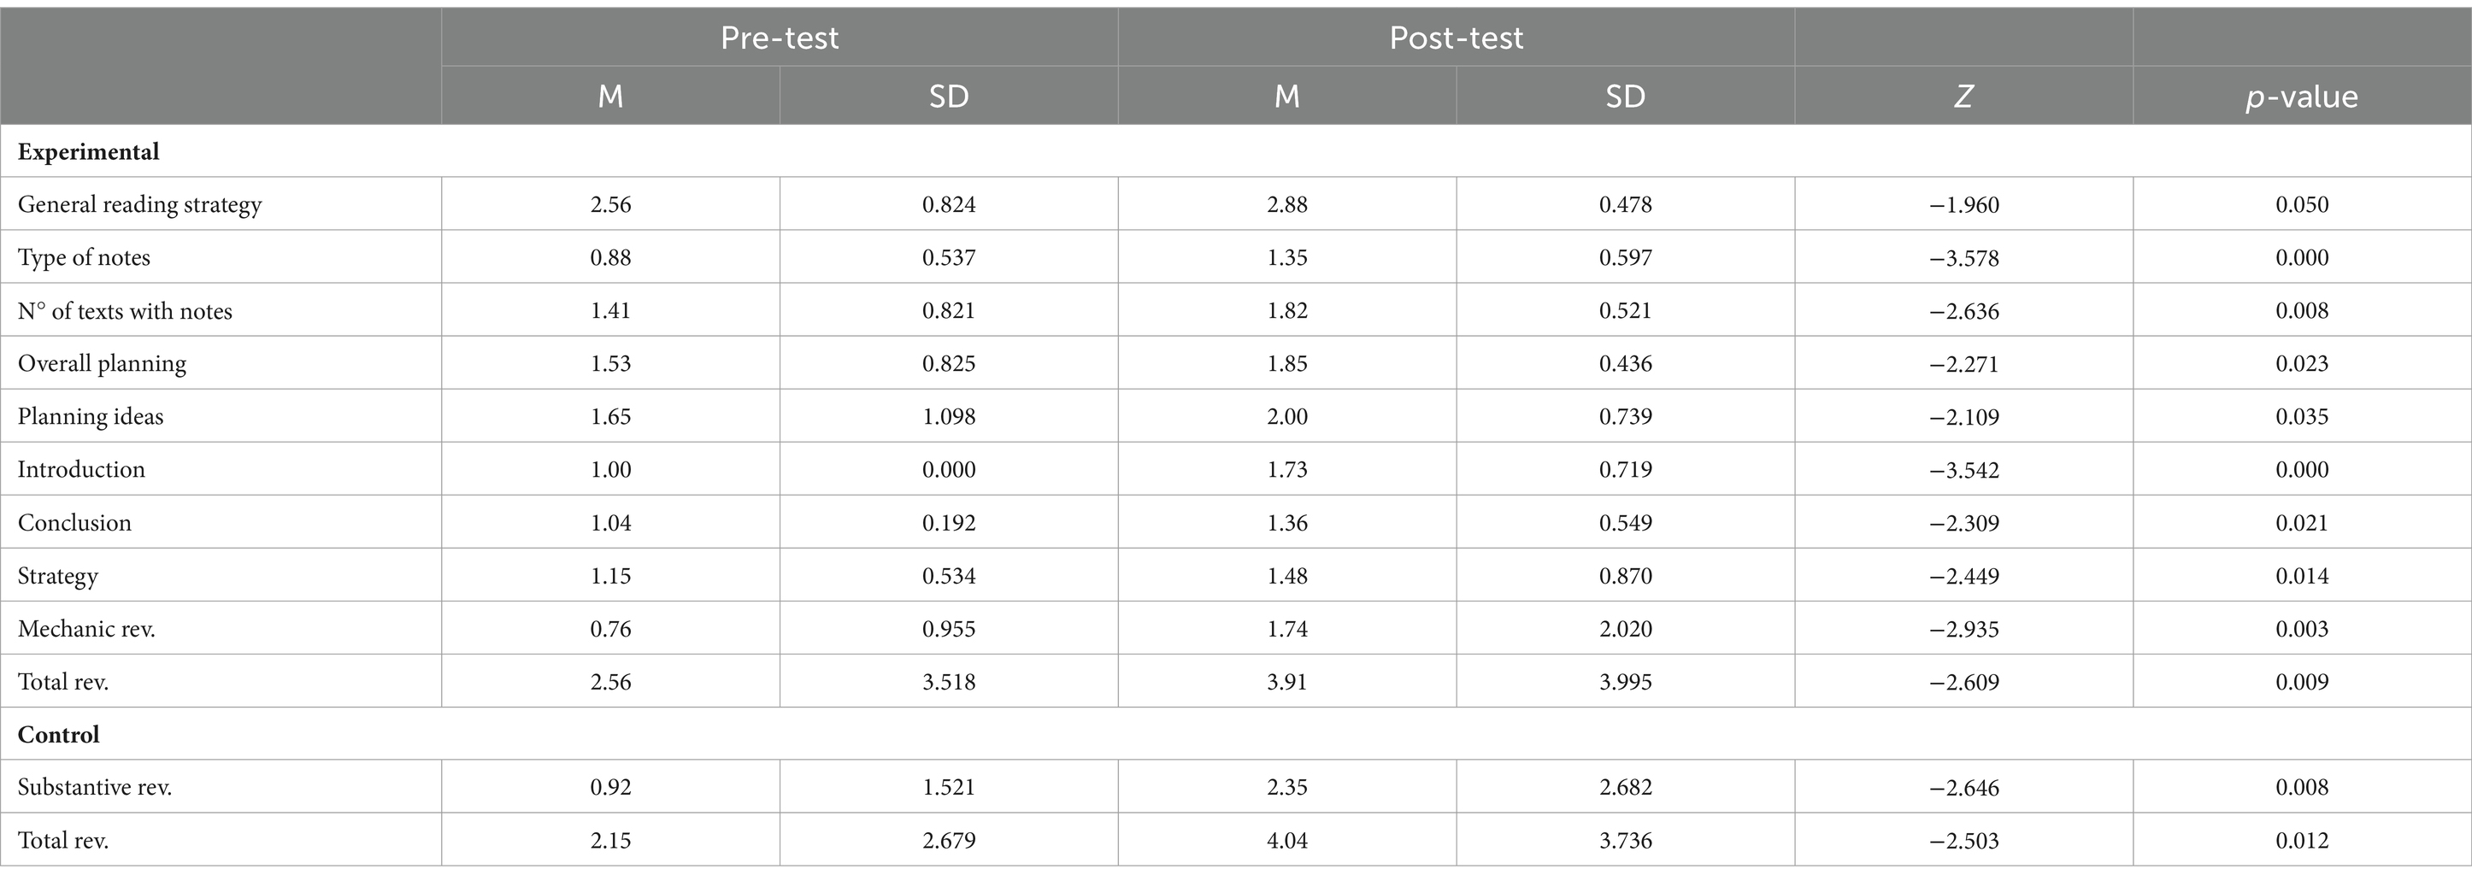Select the Substantive rev. row label
2472x881 pixels.
click(94, 787)
